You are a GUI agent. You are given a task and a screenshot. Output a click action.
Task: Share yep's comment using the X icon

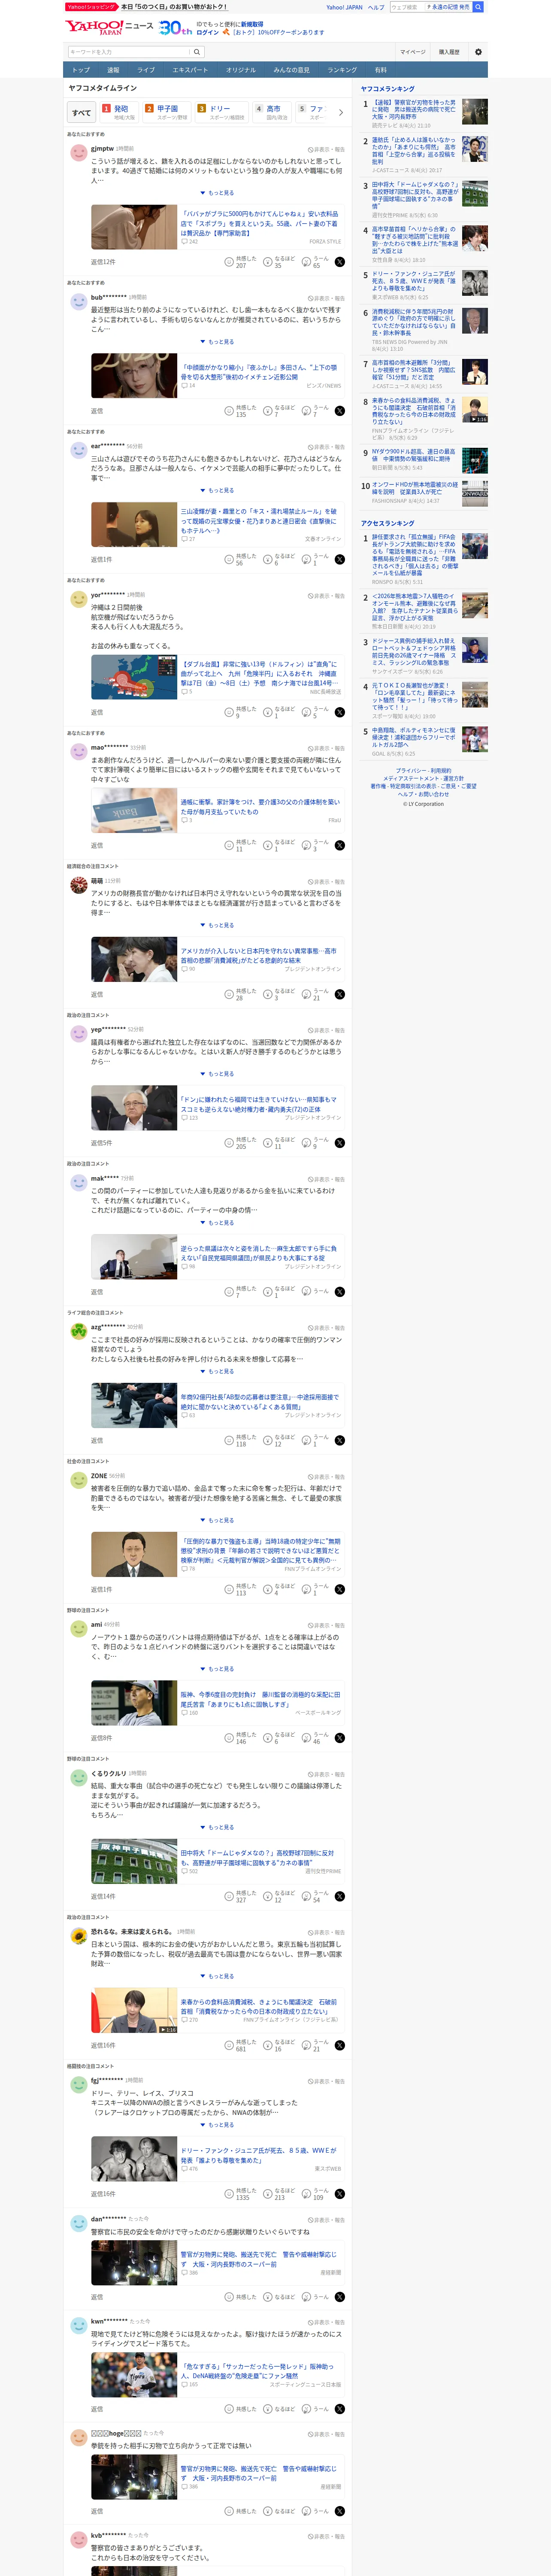pos(340,1143)
